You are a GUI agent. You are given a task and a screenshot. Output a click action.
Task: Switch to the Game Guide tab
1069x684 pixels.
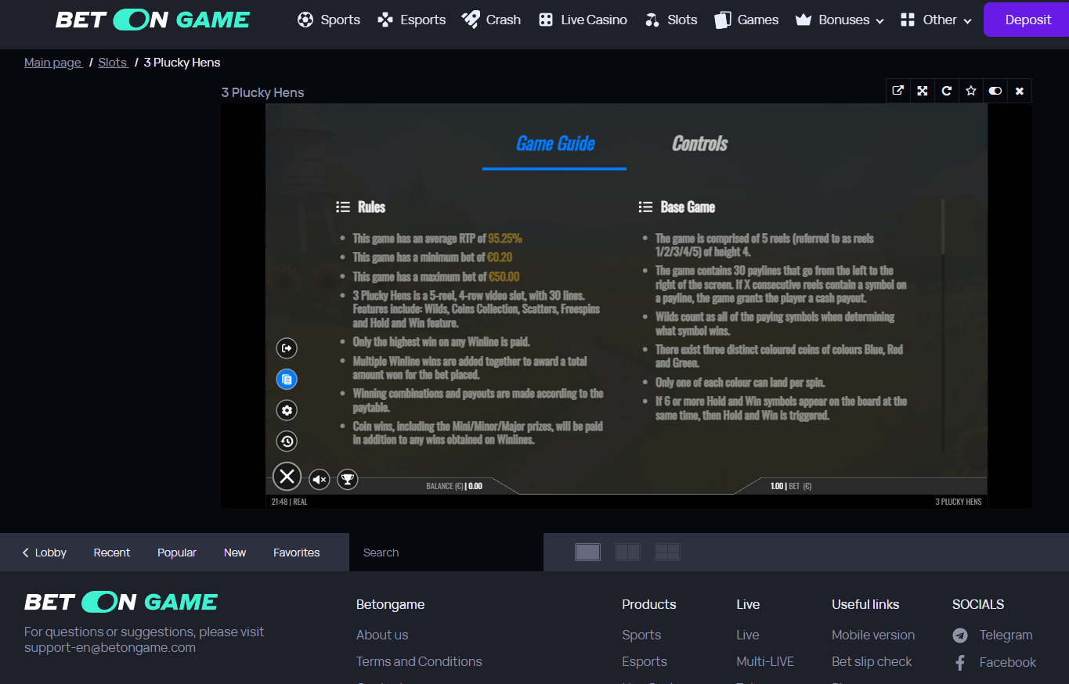(555, 144)
